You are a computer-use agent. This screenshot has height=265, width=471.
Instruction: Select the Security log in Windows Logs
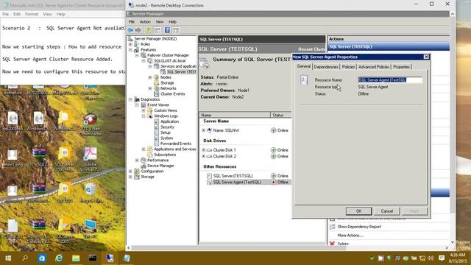(167, 127)
